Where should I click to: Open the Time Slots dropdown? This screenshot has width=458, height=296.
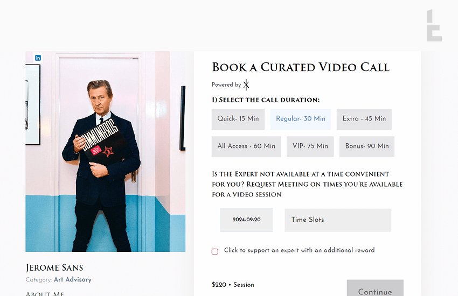[x=338, y=220]
